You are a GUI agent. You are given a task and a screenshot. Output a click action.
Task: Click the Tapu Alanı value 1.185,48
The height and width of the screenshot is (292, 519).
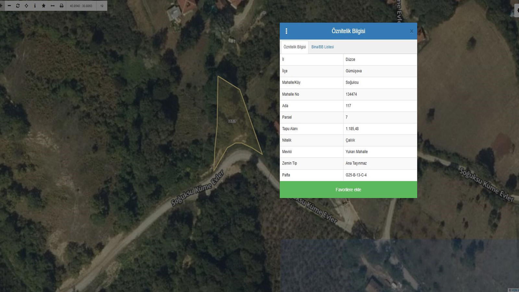[x=352, y=129]
